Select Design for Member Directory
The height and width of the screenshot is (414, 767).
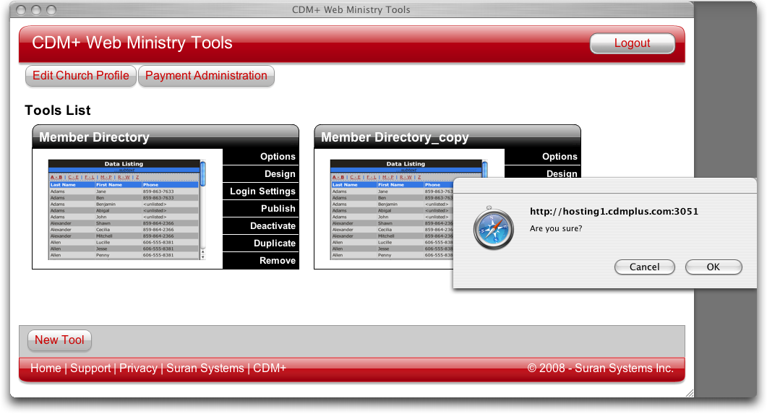pos(279,174)
